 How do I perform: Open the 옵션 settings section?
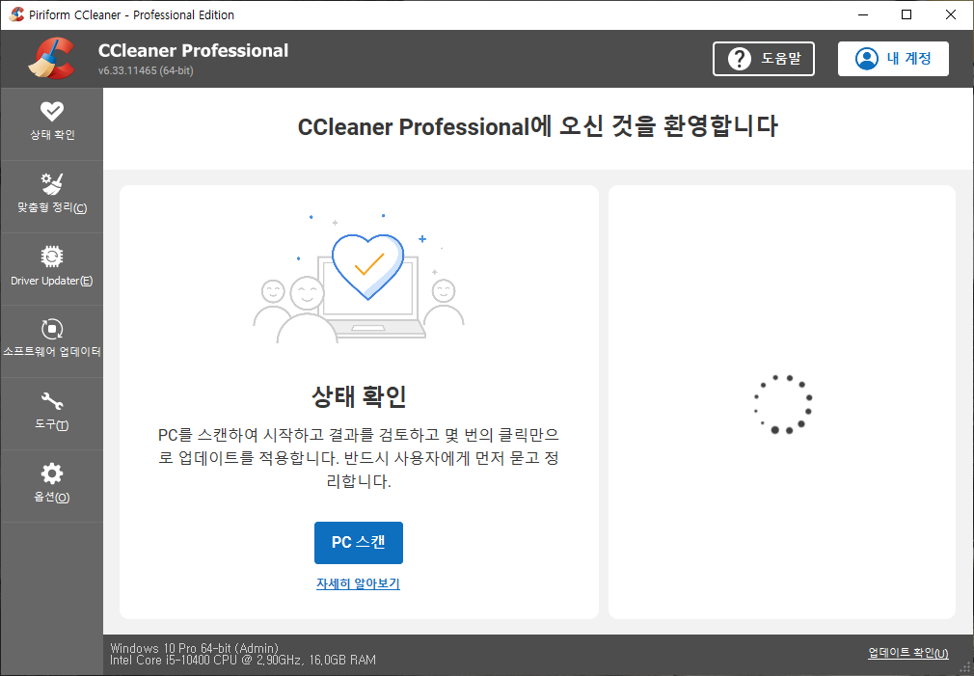[x=51, y=486]
